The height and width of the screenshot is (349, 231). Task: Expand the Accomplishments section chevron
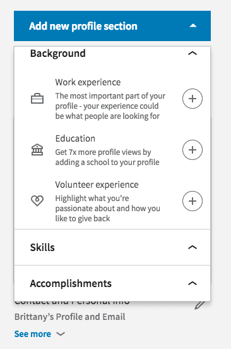click(192, 283)
